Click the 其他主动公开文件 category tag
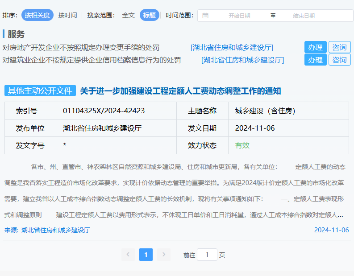Image resolution: width=354 pixels, height=276 pixels. point(40,91)
